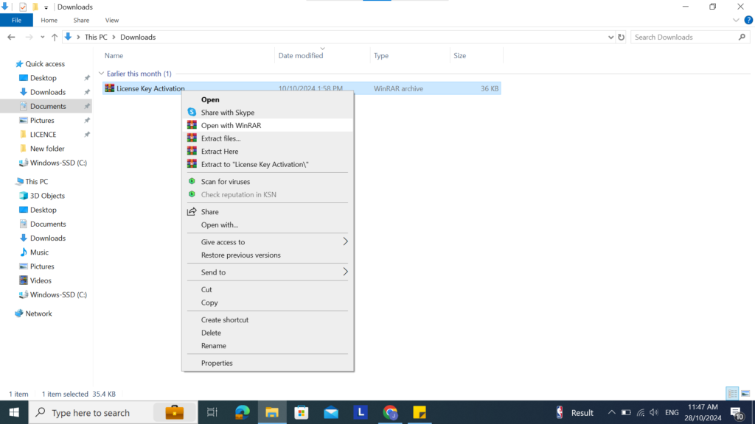Viewport: 755px width, 424px height.
Task: Choose Open with... entry
Action: click(268, 225)
